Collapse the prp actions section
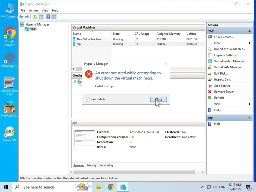The height and width of the screenshot is (192, 256). pyautogui.click(x=250, y=118)
